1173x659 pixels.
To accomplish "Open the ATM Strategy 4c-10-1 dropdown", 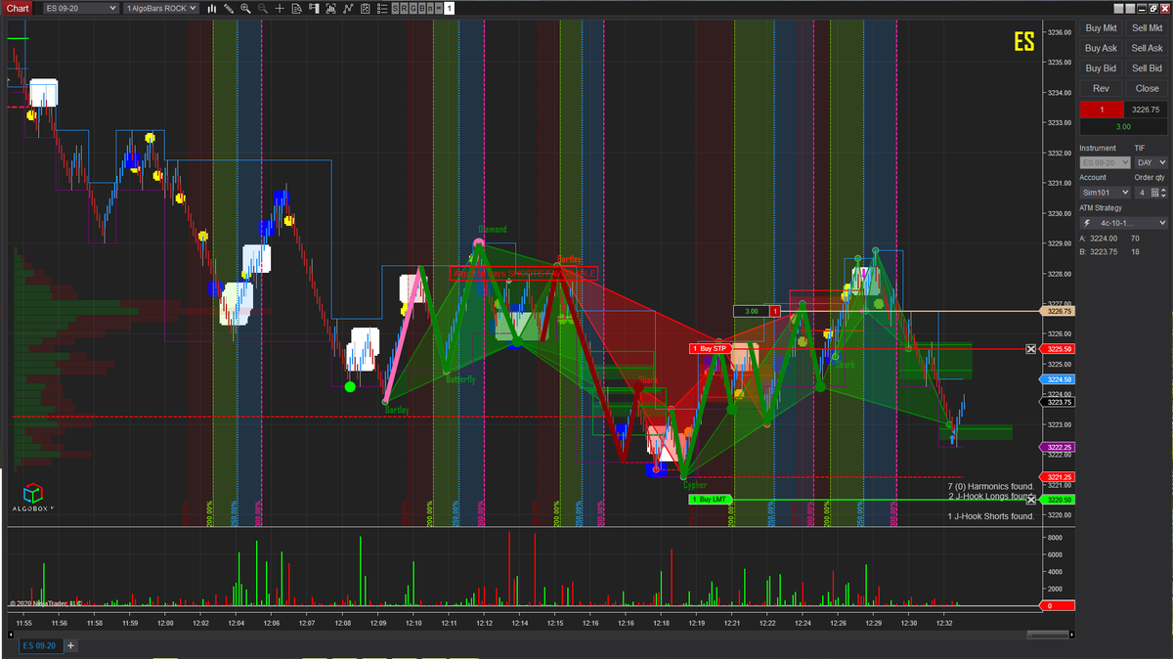I will tap(1123, 223).
